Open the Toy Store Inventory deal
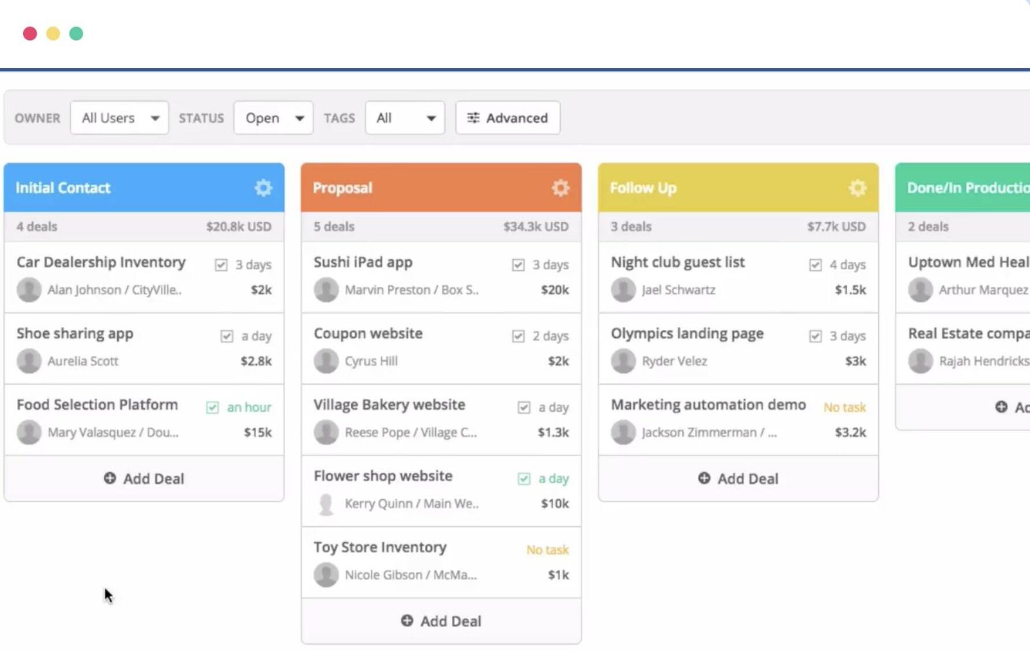The width and height of the screenshot is (1030, 651). [380, 547]
